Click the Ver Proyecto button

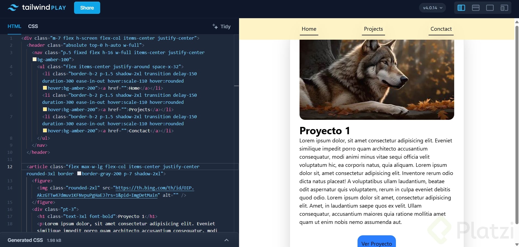point(376,244)
